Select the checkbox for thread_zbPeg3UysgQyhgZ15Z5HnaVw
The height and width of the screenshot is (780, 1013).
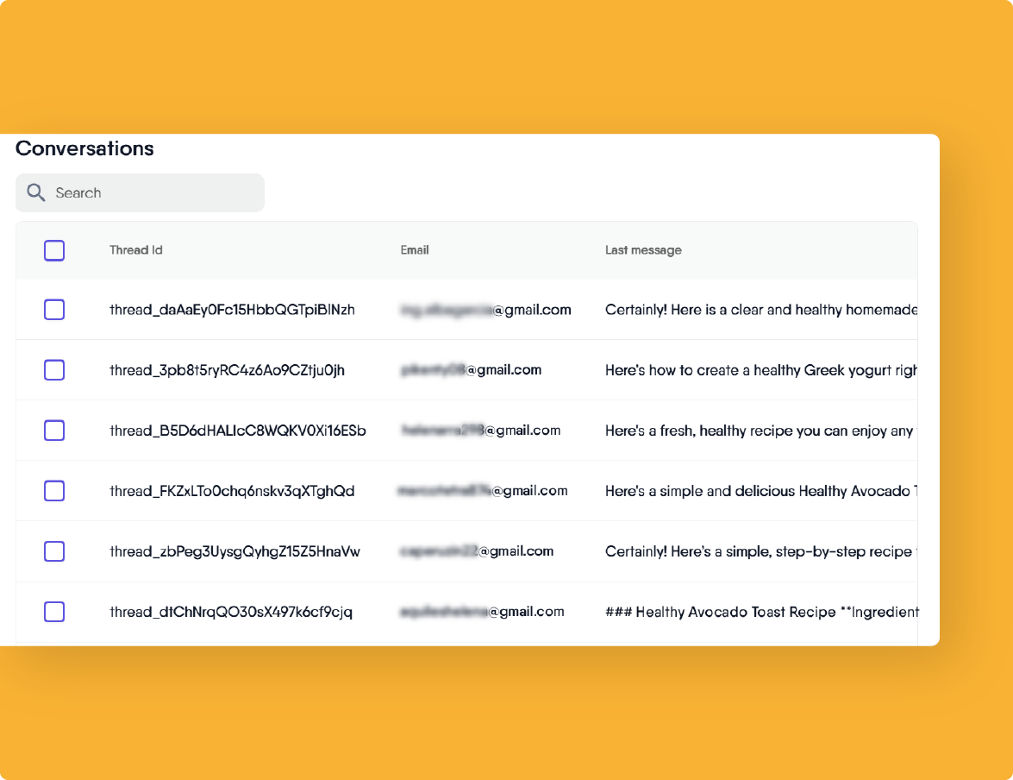(54, 550)
